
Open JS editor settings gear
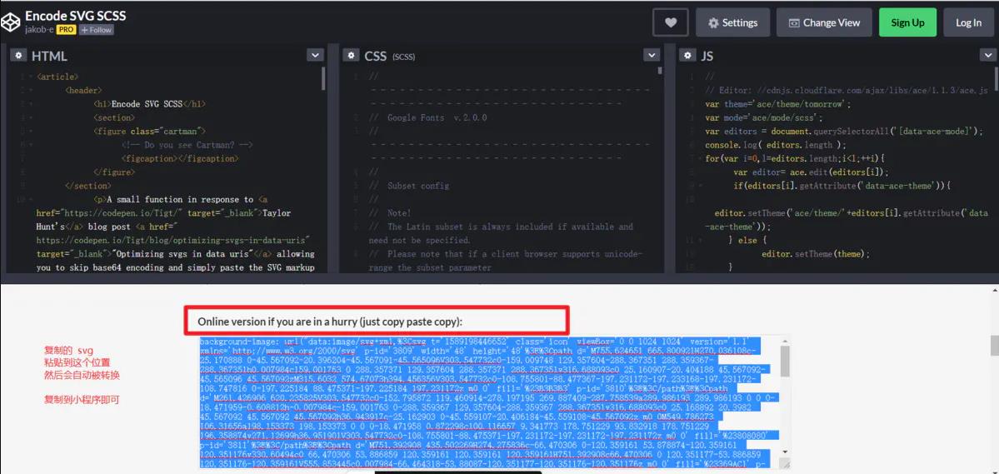pyautogui.click(x=688, y=56)
